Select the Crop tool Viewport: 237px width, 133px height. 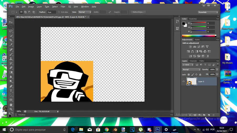coord(11,40)
